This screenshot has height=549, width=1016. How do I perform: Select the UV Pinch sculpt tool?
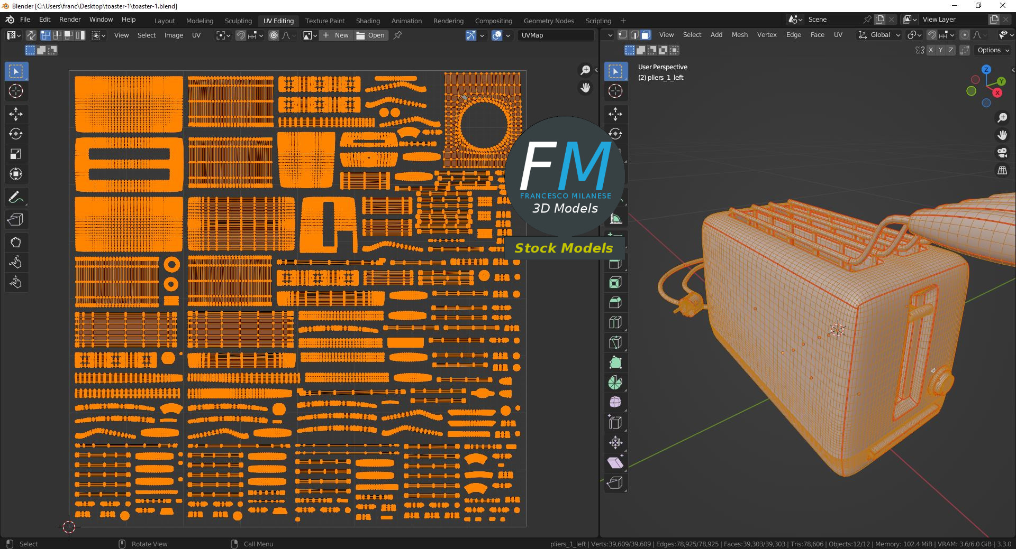tap(16, 283)
